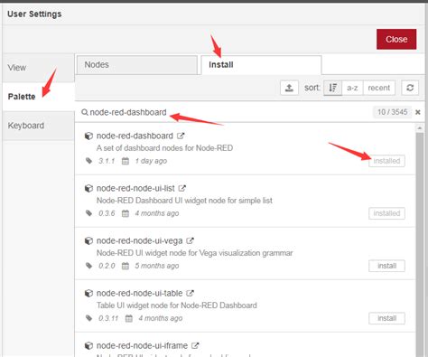Screen dimensions: 428x357
Task: Clear the search filter with the x
Action: coord(418,112)
